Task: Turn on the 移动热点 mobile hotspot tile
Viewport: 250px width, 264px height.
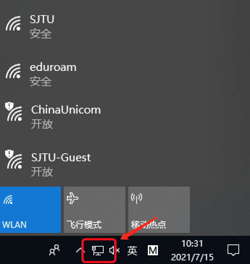Action: click(x=159, y=210)
